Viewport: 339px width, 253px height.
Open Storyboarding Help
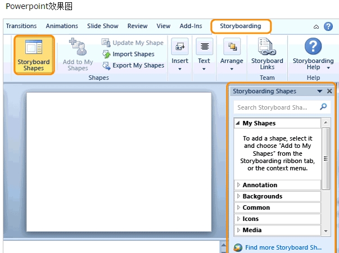click(313, 54)
